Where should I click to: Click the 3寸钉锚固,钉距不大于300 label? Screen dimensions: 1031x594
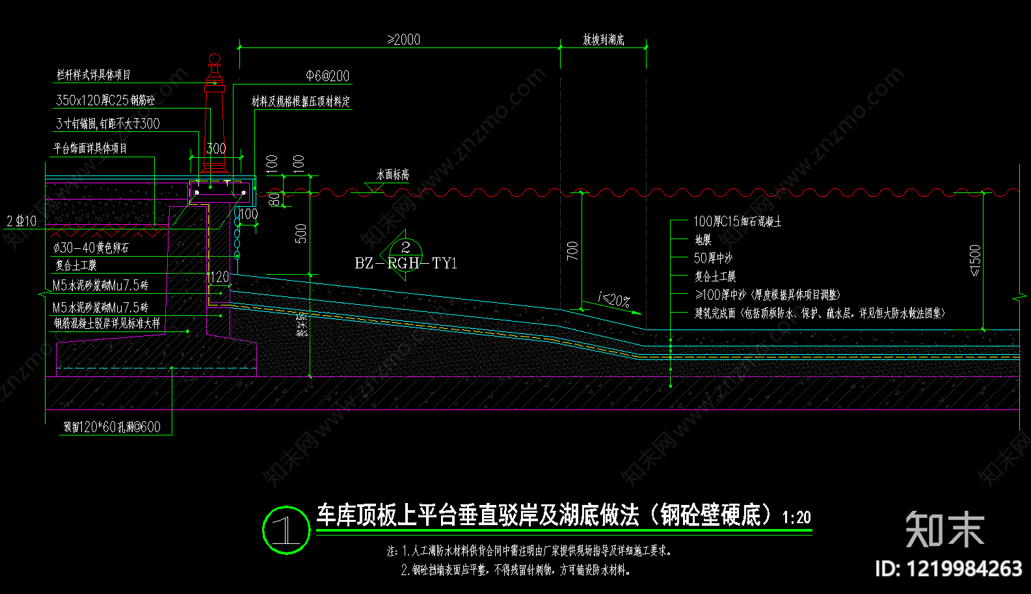coord(107,123)
